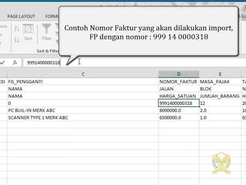Screen dimensions: 246x185
Task: Open the Sort dialog button
Action: tap(28, 32)
